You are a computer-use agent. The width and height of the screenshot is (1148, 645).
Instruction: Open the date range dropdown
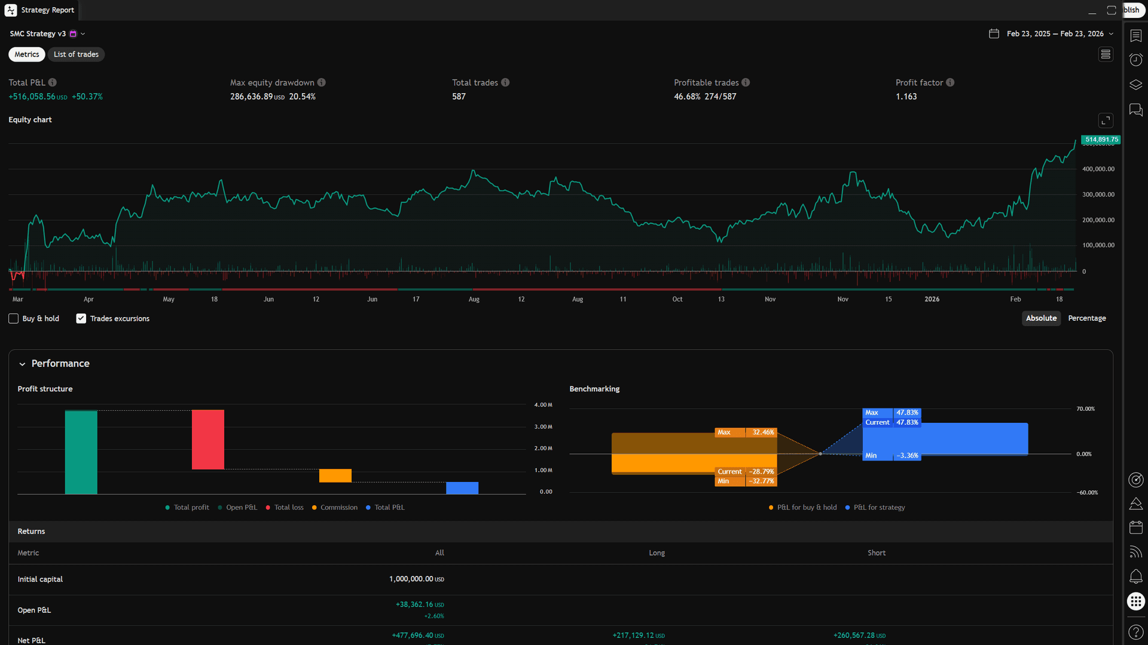click(1111, 33)
